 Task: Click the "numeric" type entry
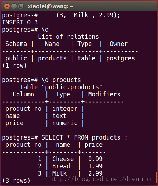tap(65, 123)
